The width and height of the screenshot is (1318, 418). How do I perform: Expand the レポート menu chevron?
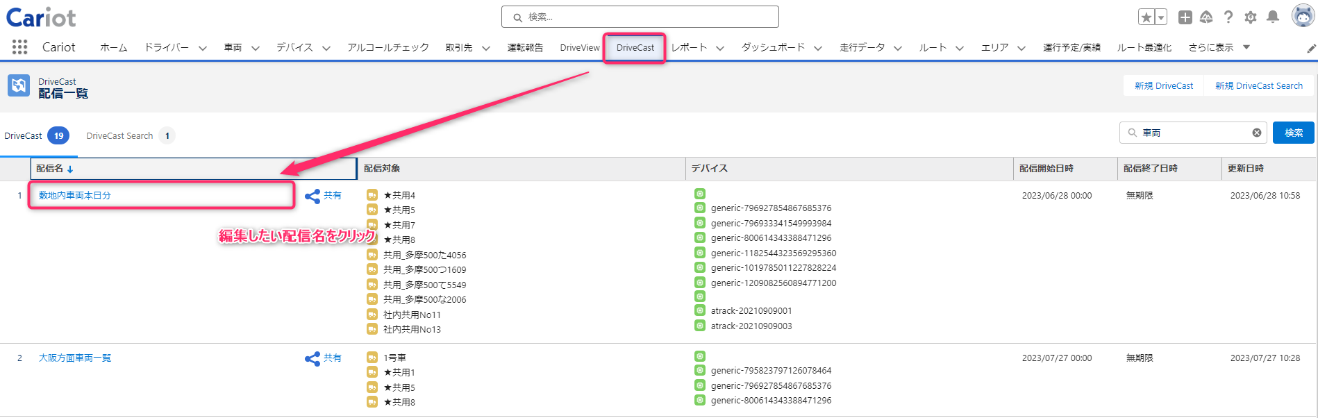(x=720, y=48)
